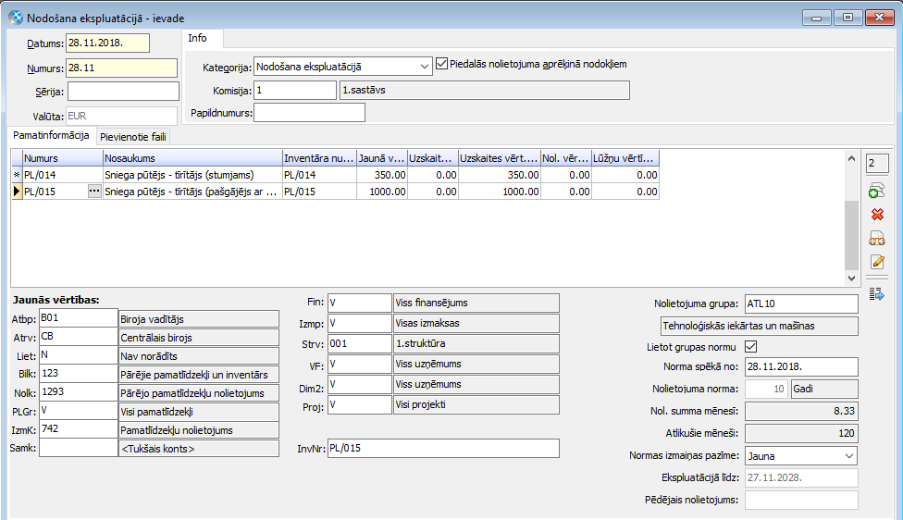Image resolution: width=903 pixels, height=520 pixels.
Task: Click the Bilk field with 123
Action: click(x=79, y=374)
